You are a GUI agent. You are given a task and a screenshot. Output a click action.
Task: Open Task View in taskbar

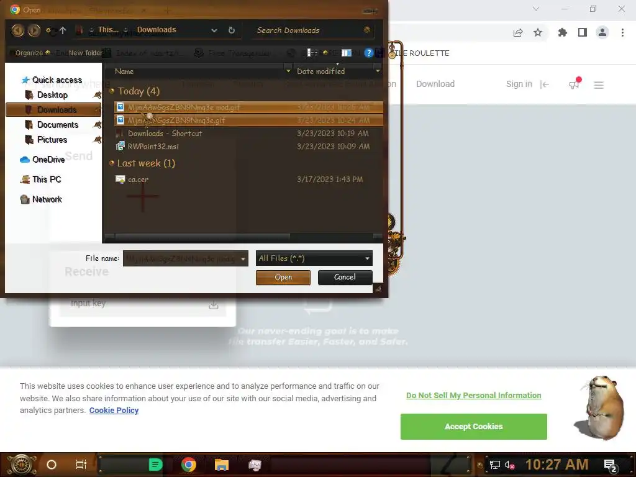(81, 465)
